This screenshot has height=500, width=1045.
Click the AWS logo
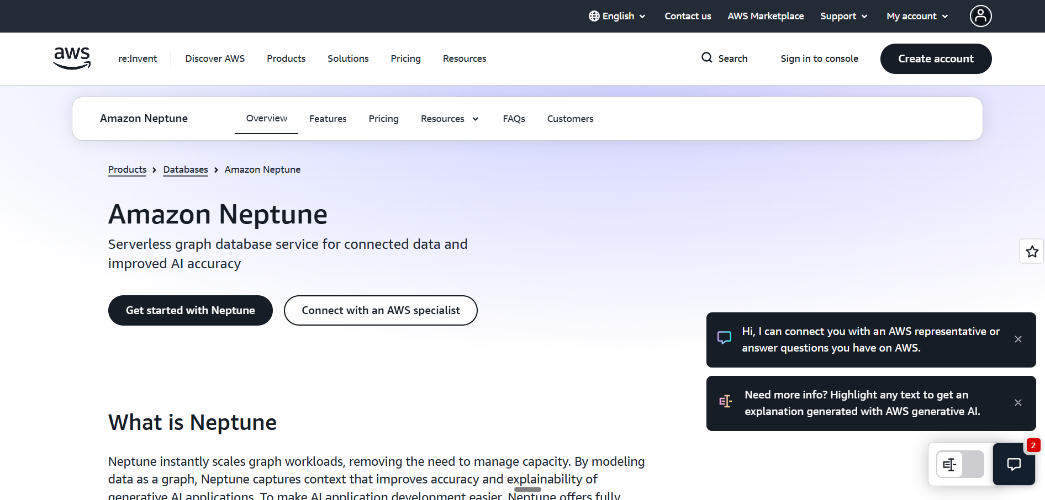pyautogui.click(x=72, y=58)
